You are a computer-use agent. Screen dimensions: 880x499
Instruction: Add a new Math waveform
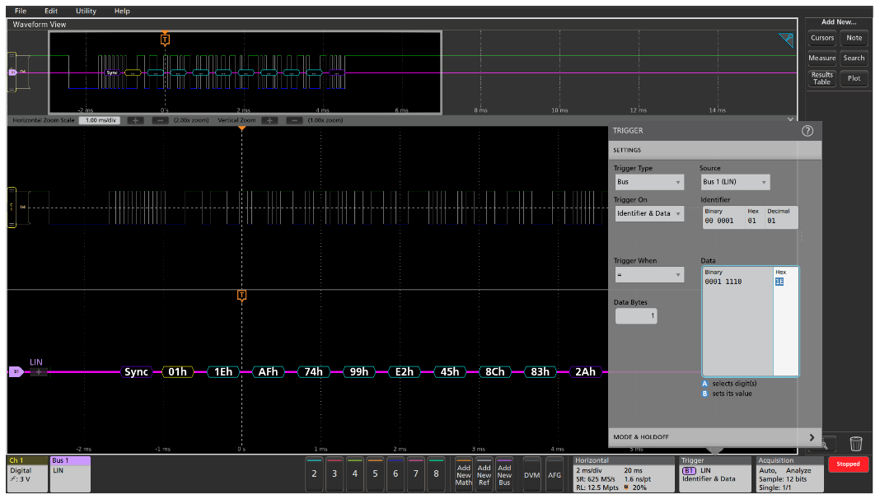pyautogui.click(x=463, y=474)
